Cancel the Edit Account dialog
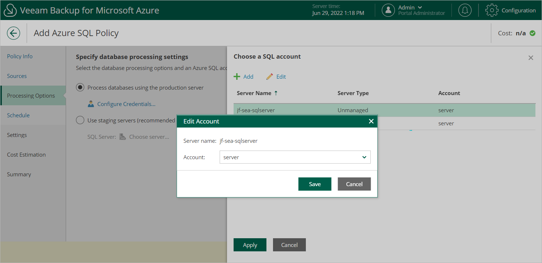This screenshot has width=542, height=263. 354,184
